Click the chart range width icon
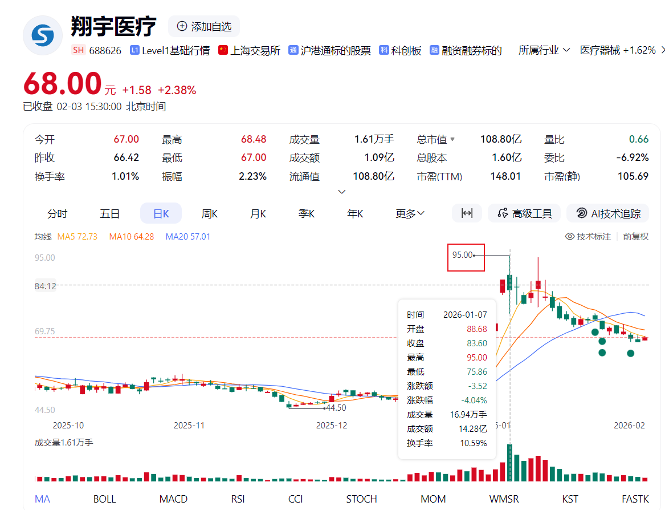This screenshot has width=665, height=510. (467, 213)
